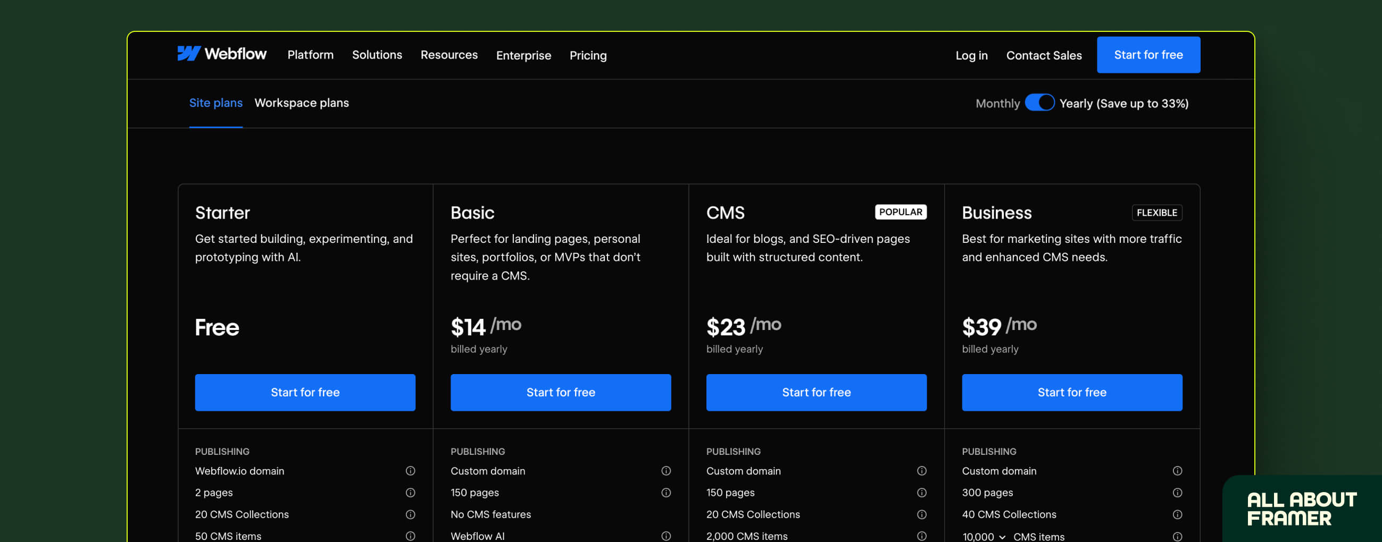Click info icon beside 50 CMS items
The width and height of the screenshot is (1382, 542).
pos(411,536)
